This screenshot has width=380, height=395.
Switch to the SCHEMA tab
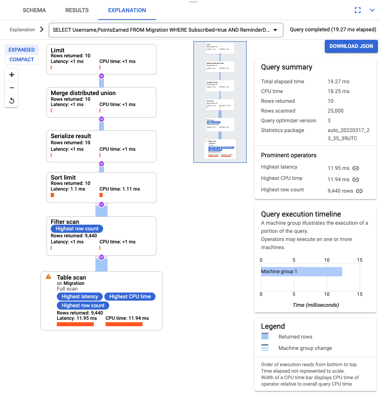pyautogui.click(x=34, y=10)
